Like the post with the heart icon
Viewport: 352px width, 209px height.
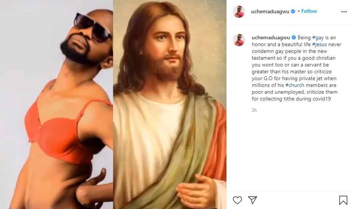[237, 200]
